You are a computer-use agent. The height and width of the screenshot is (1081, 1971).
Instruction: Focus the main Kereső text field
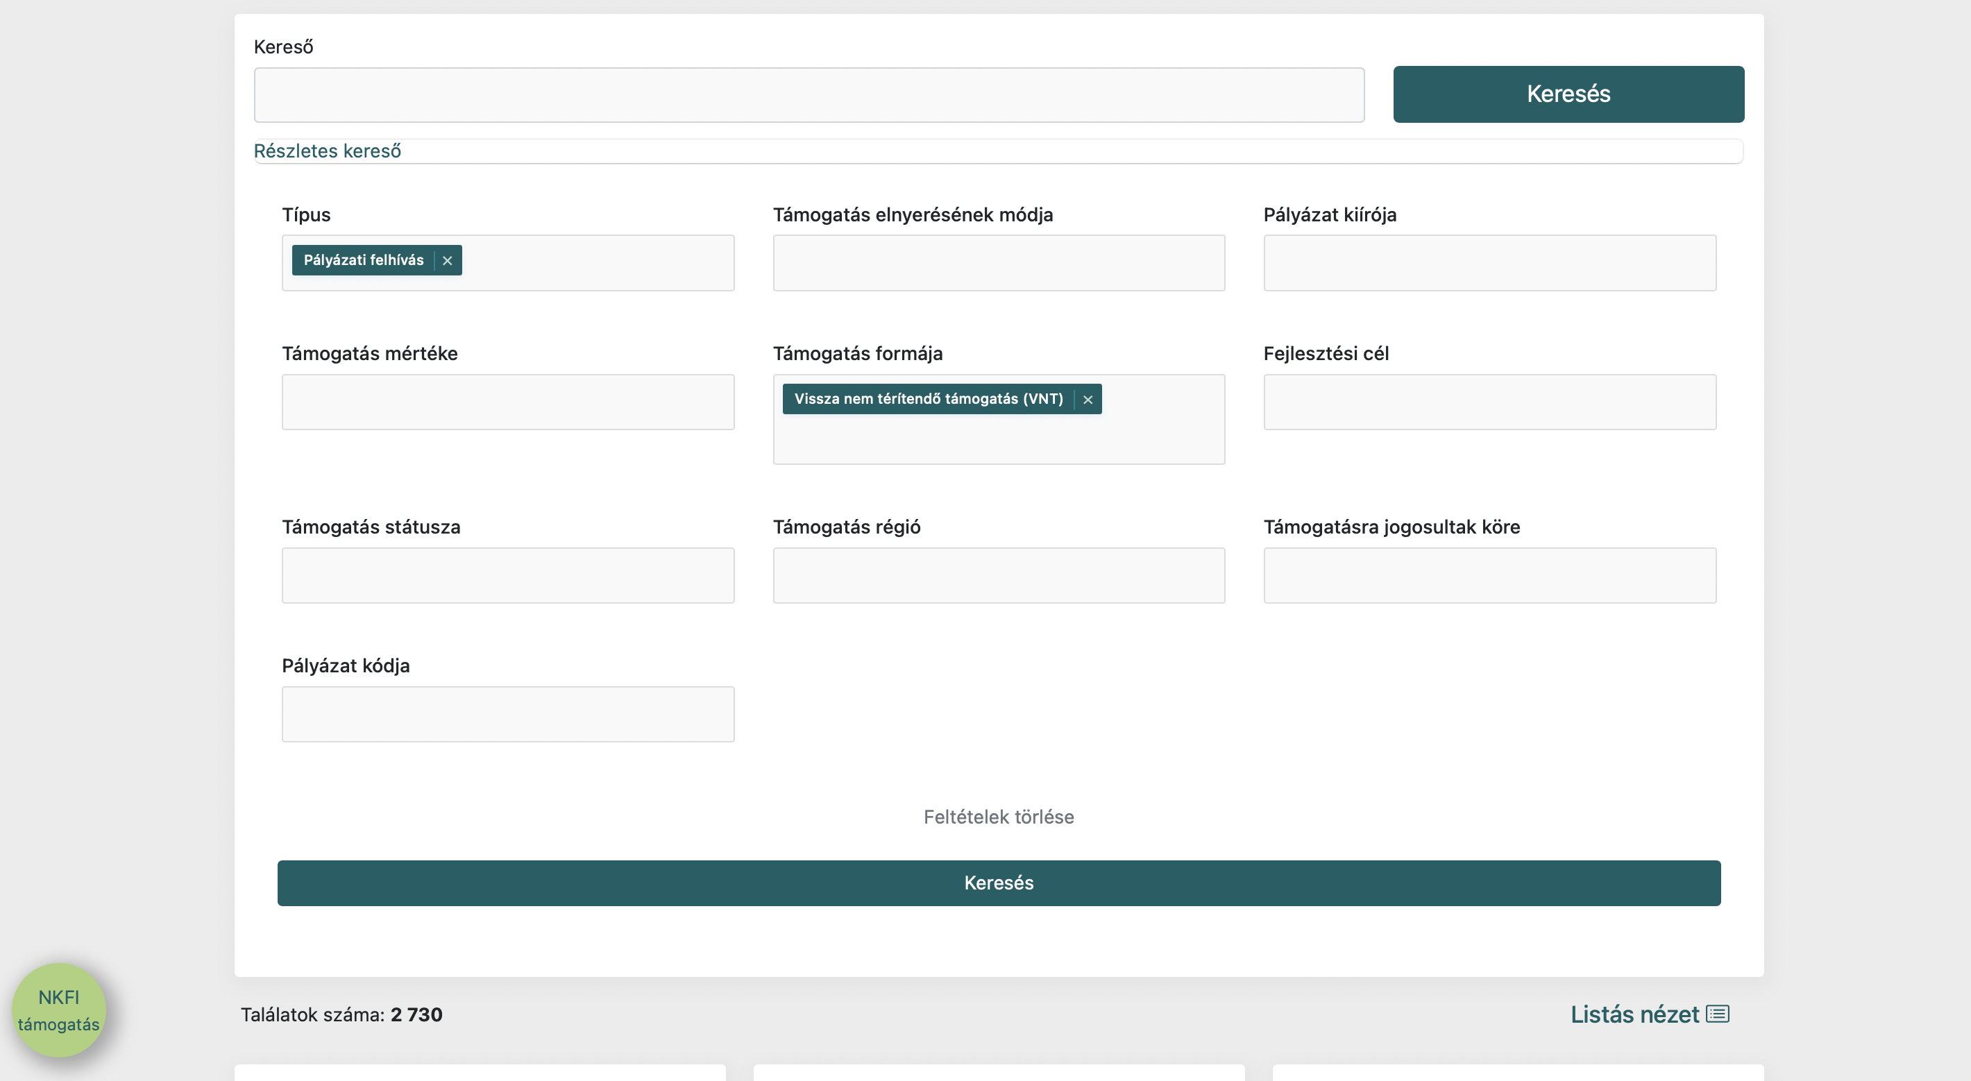pyautogui.click(x=809, y=95)
